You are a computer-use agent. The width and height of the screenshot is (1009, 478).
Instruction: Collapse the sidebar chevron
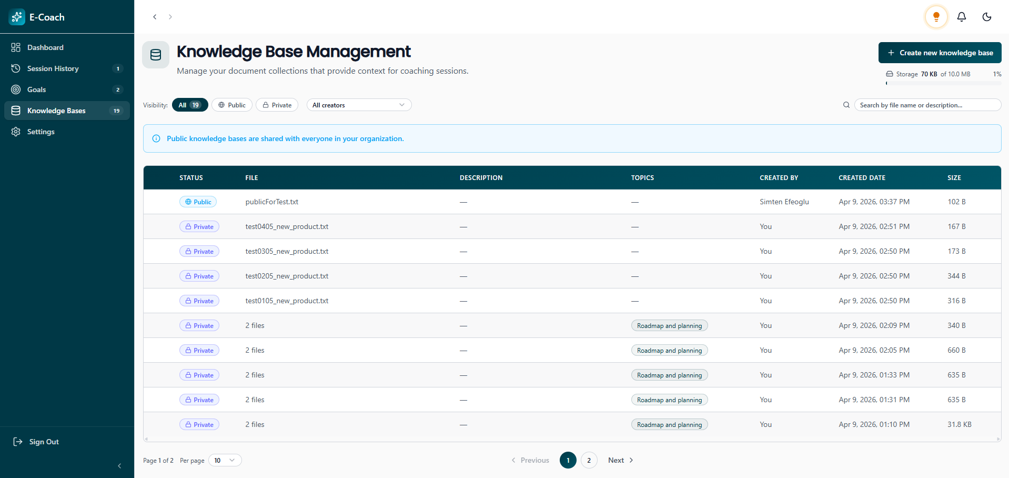(x=119, y=466)
